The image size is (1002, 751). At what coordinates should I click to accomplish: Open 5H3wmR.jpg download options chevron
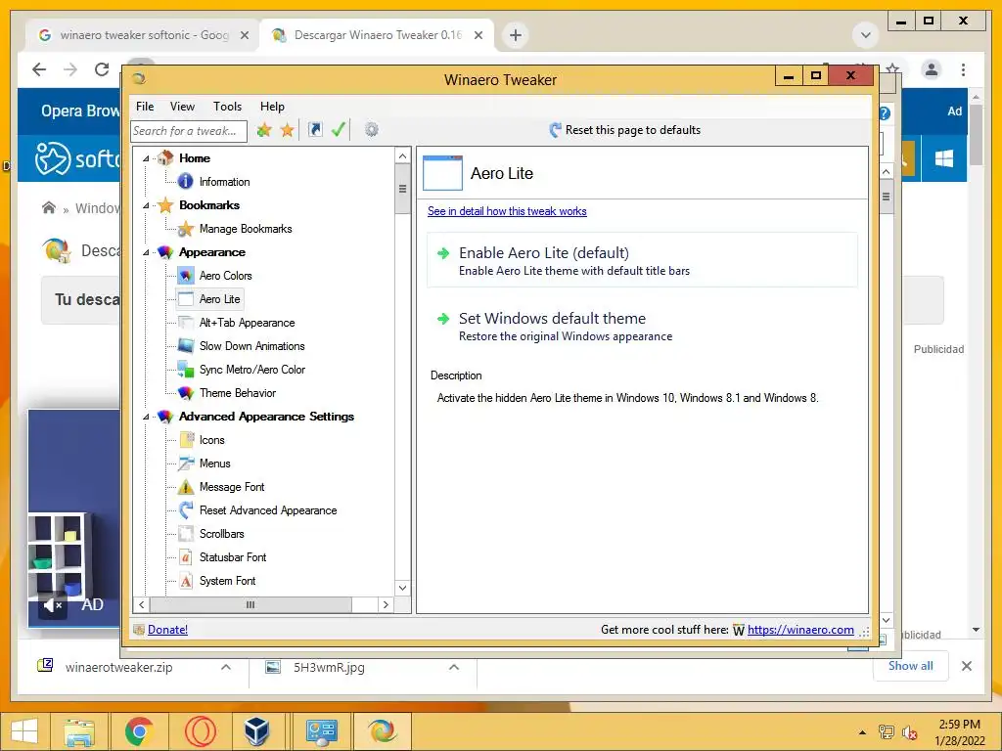(454, 667)
